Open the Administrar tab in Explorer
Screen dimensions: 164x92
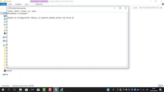[x=39, y=4]
